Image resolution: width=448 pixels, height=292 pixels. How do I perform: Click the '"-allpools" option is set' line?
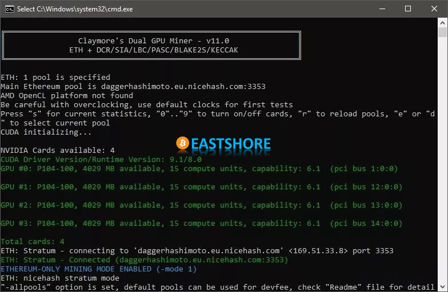click(x=218, y=287)
